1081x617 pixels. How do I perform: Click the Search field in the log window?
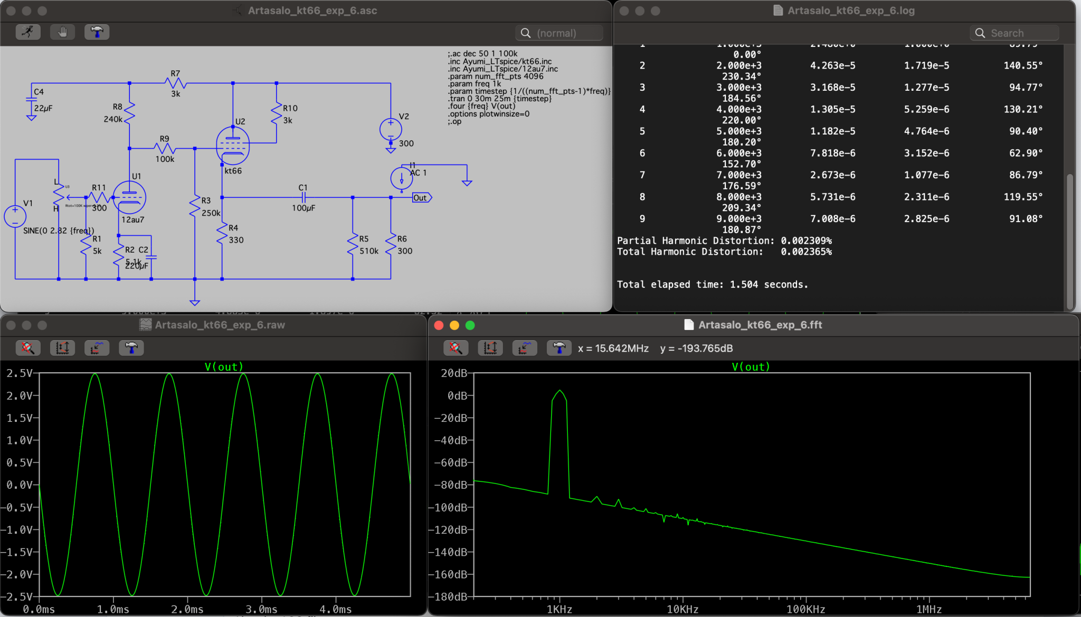[1014, 33]
